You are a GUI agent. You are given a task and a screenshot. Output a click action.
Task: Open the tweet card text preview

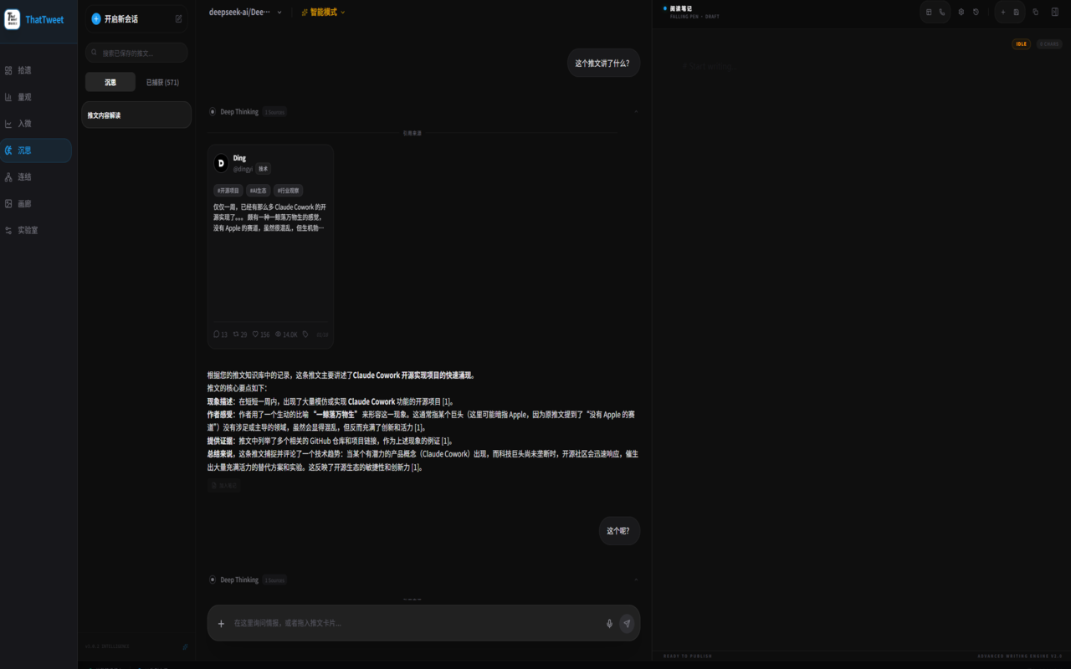270,217
